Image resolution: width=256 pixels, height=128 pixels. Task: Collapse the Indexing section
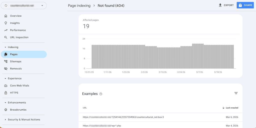click(x=11, y=47)
